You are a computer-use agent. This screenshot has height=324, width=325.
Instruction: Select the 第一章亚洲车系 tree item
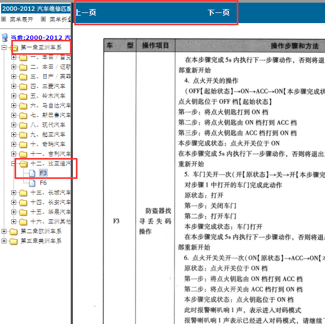click(41, 47)
